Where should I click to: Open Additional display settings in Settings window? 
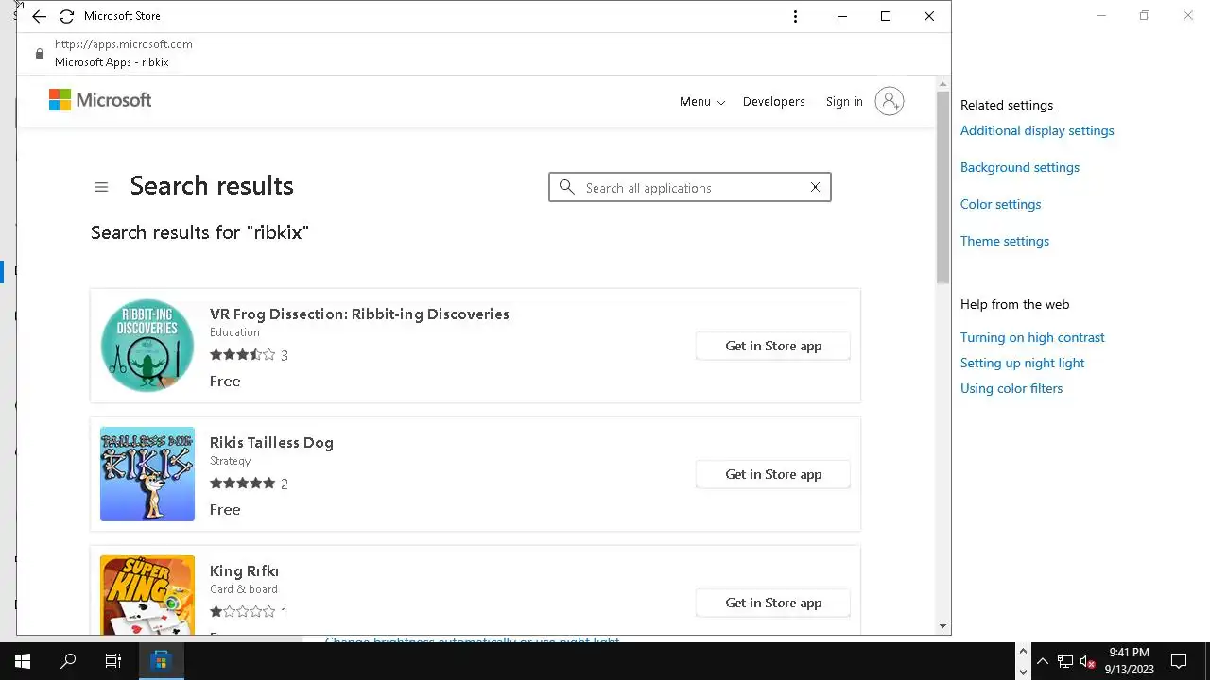[x=1037, y=130]
